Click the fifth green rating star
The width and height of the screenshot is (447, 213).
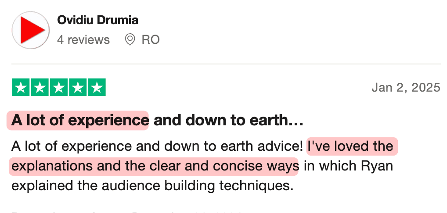pyautogui.click(x=96, y=88)
